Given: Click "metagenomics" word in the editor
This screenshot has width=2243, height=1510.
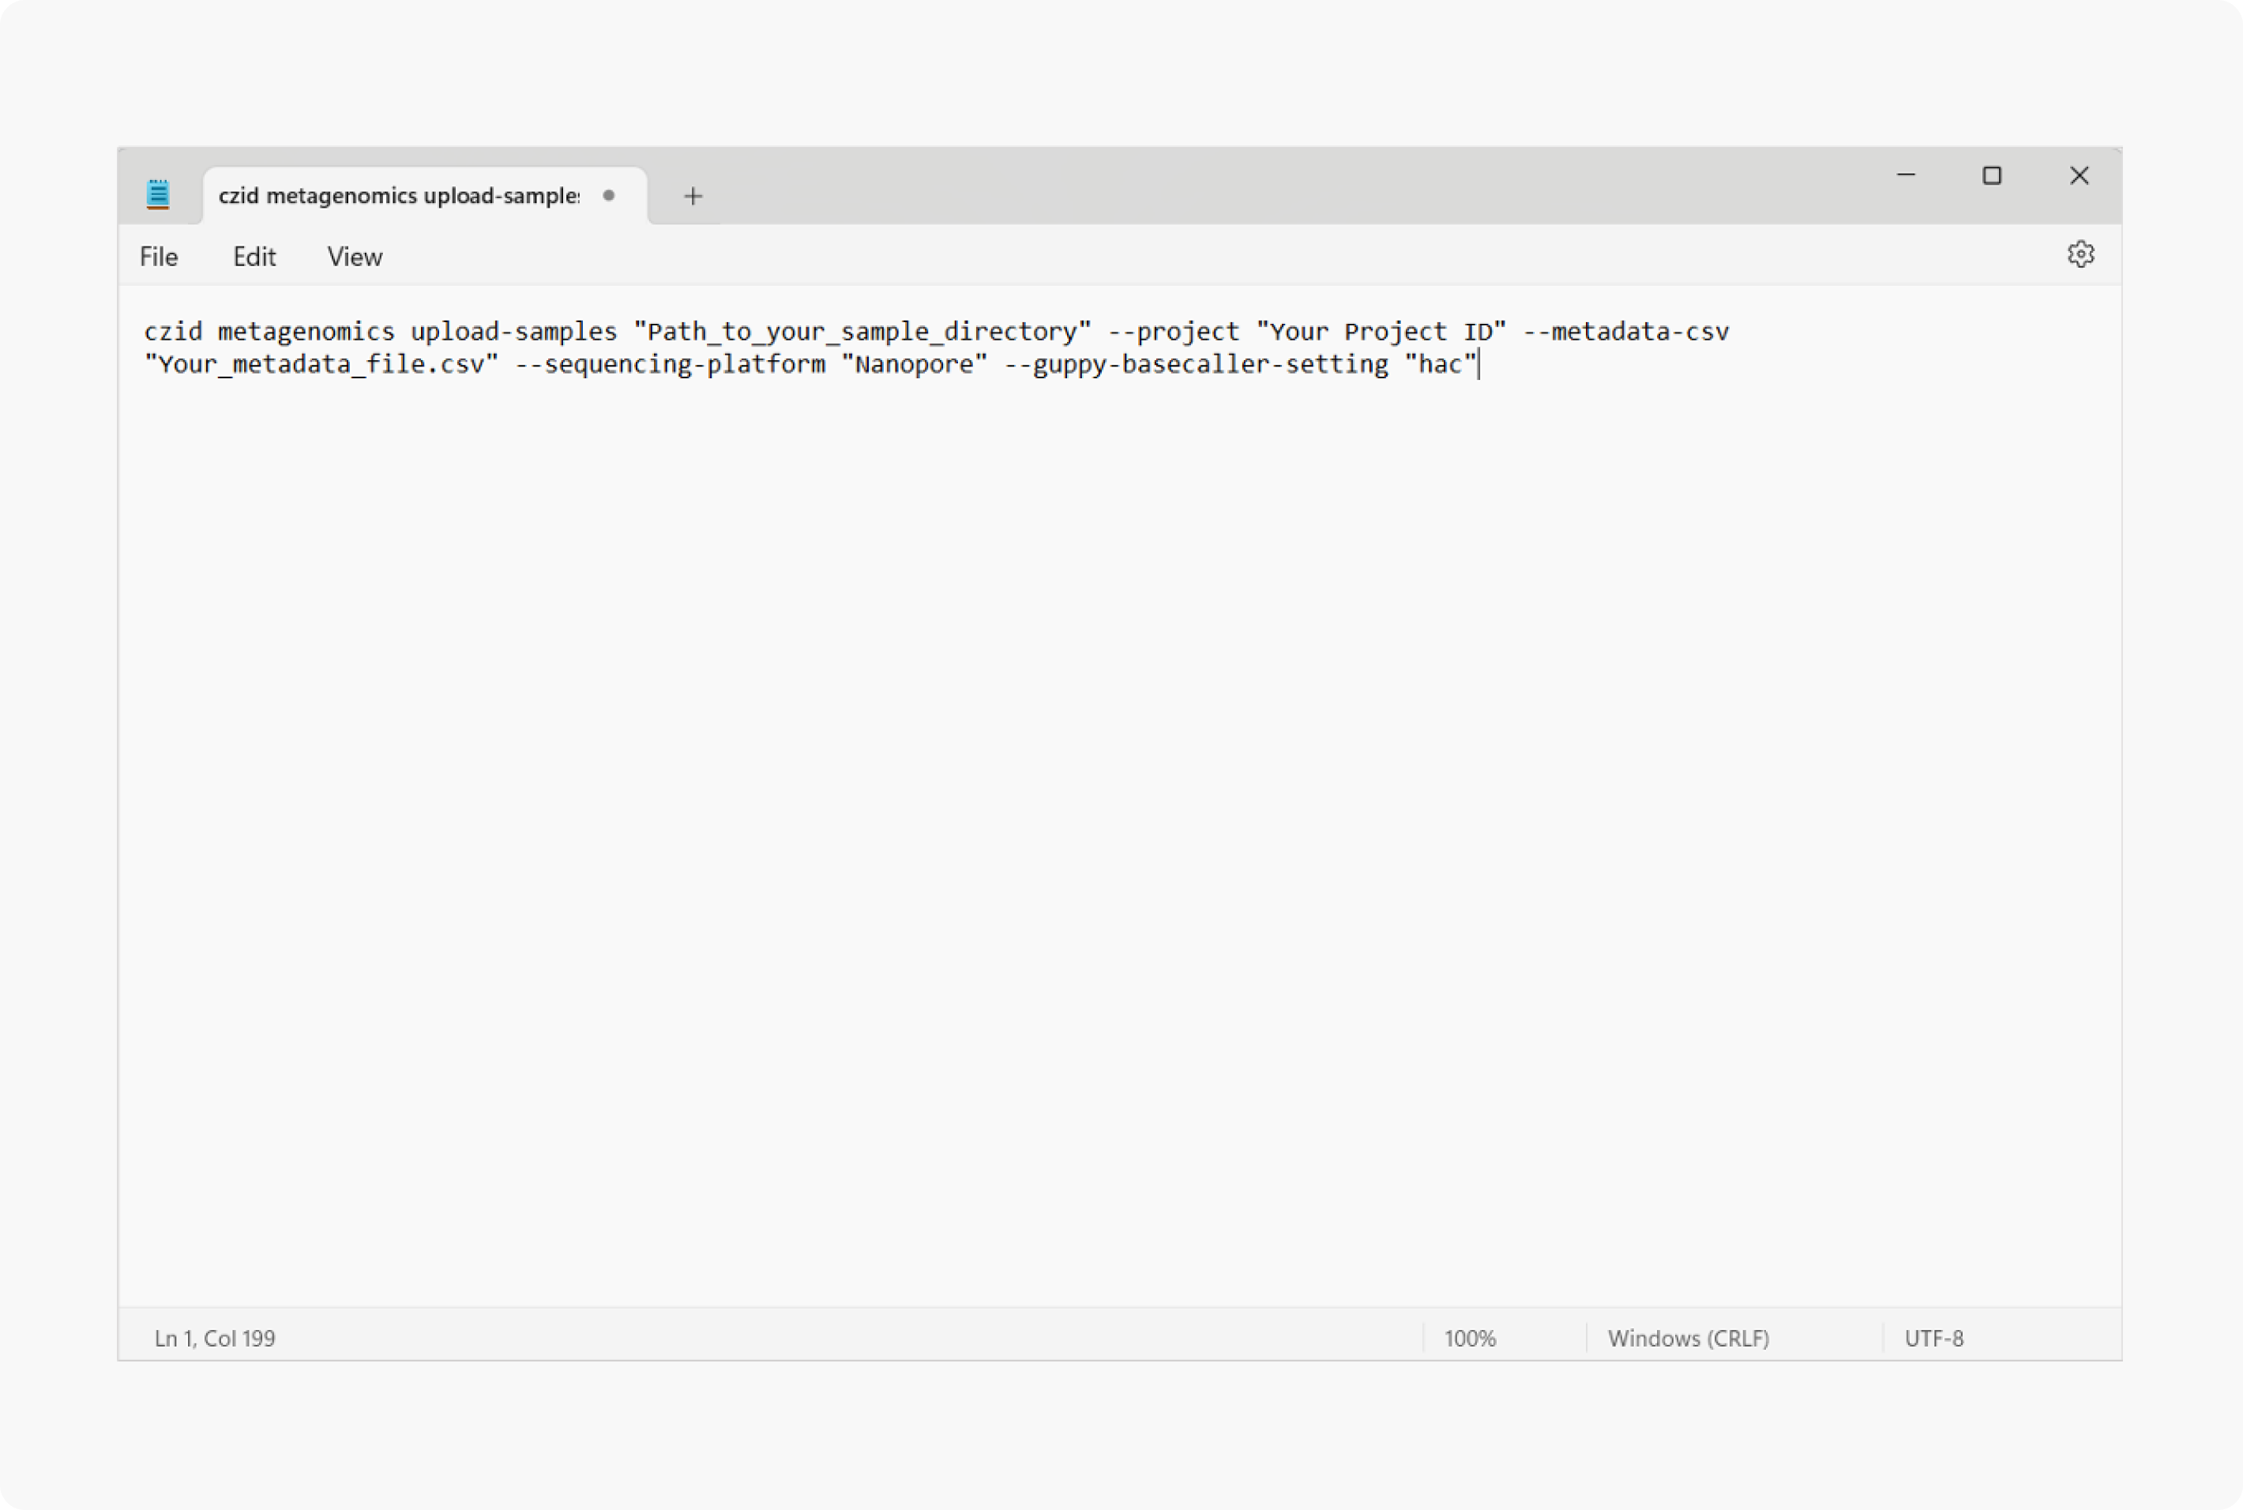Looking at the screenshot, I should tap(306, 332).
